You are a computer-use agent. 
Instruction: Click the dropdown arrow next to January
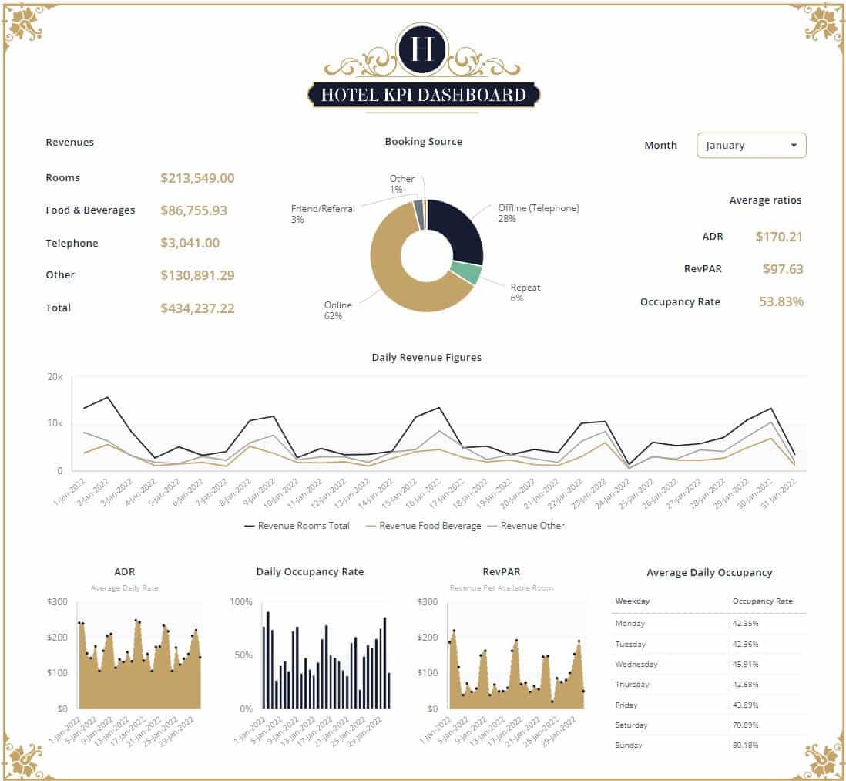click(x=796, y=145)
